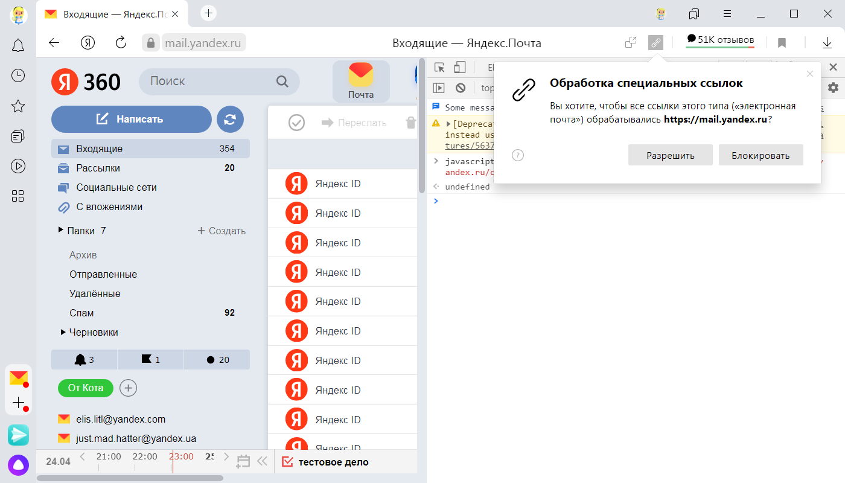
Task: Go back with browser arrow
Action: [x=54, y=43]
